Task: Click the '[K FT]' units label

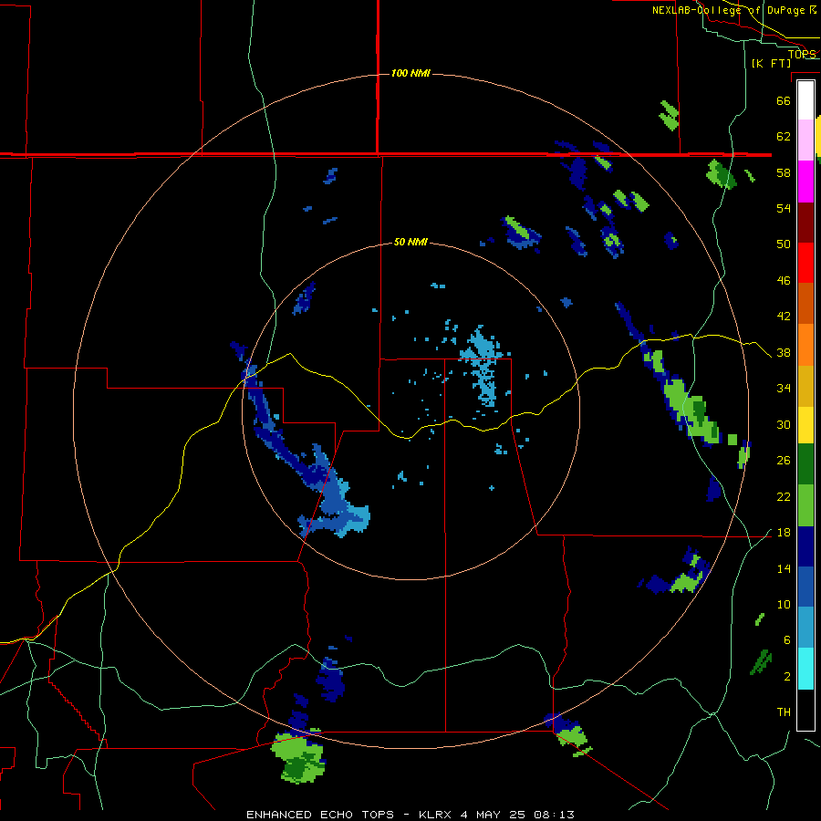Action: [771, 63]
